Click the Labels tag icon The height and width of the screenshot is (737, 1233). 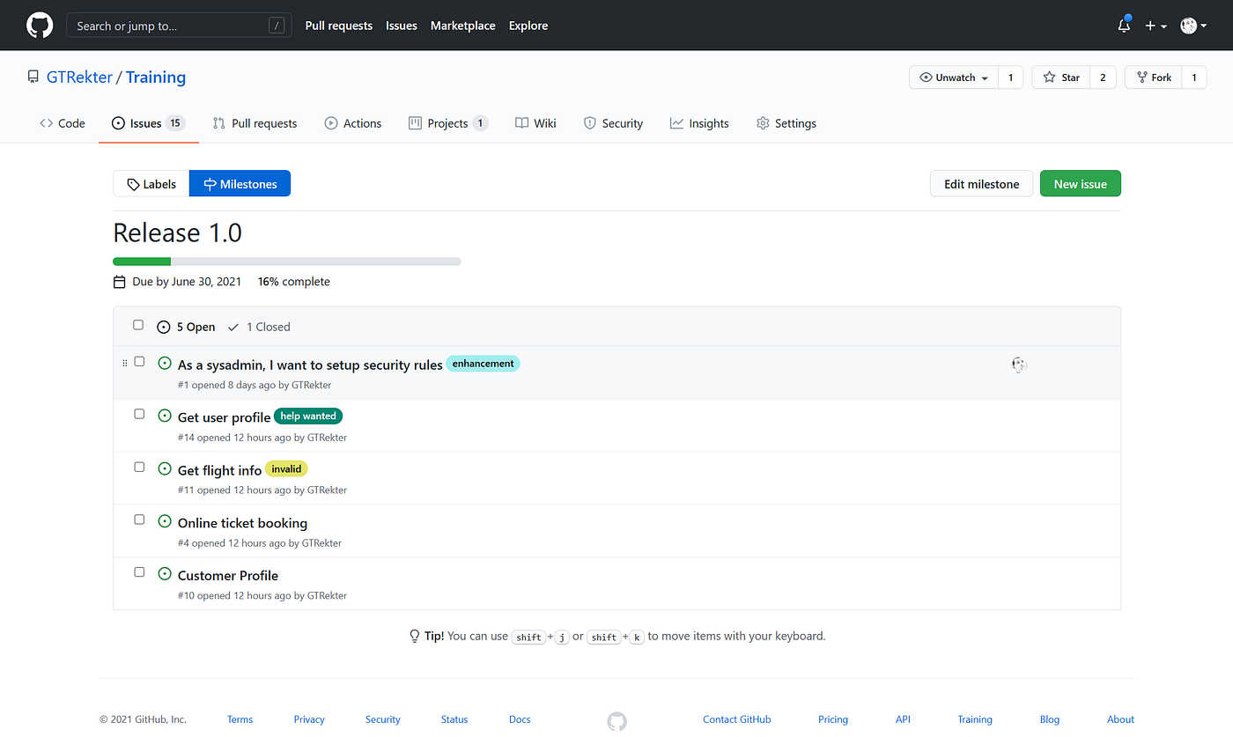tap(132, 183)
